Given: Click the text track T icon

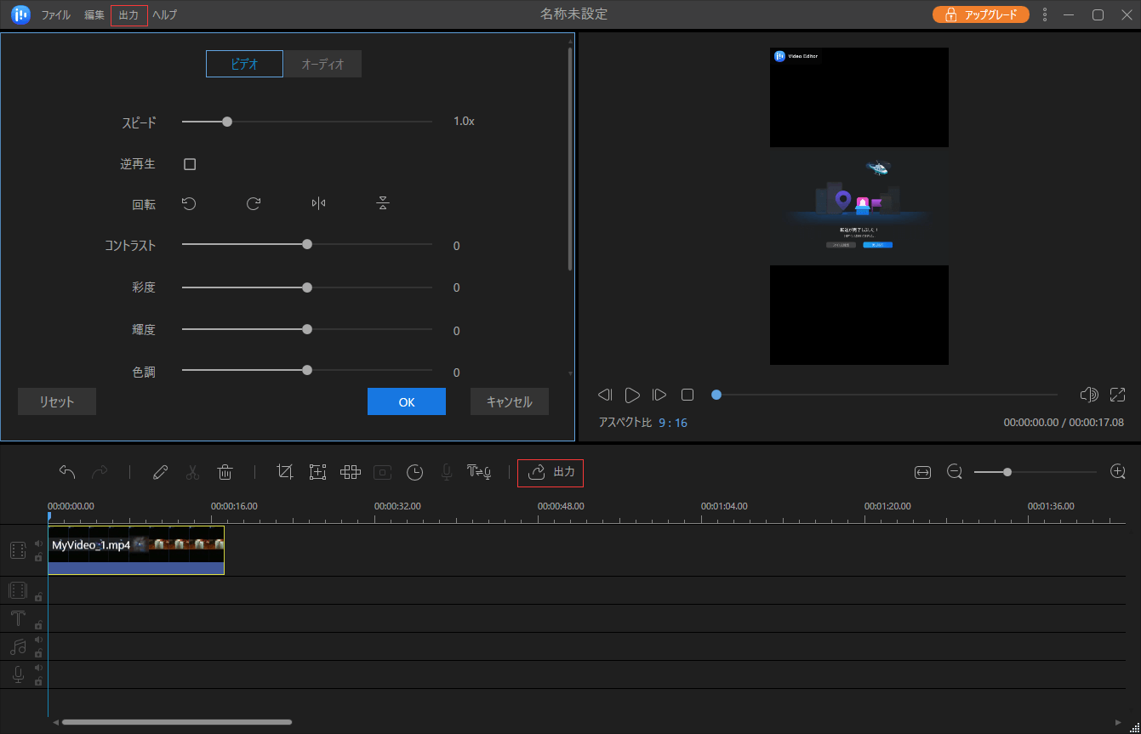Looking at the screenshot, I should [x=18, y=618].
